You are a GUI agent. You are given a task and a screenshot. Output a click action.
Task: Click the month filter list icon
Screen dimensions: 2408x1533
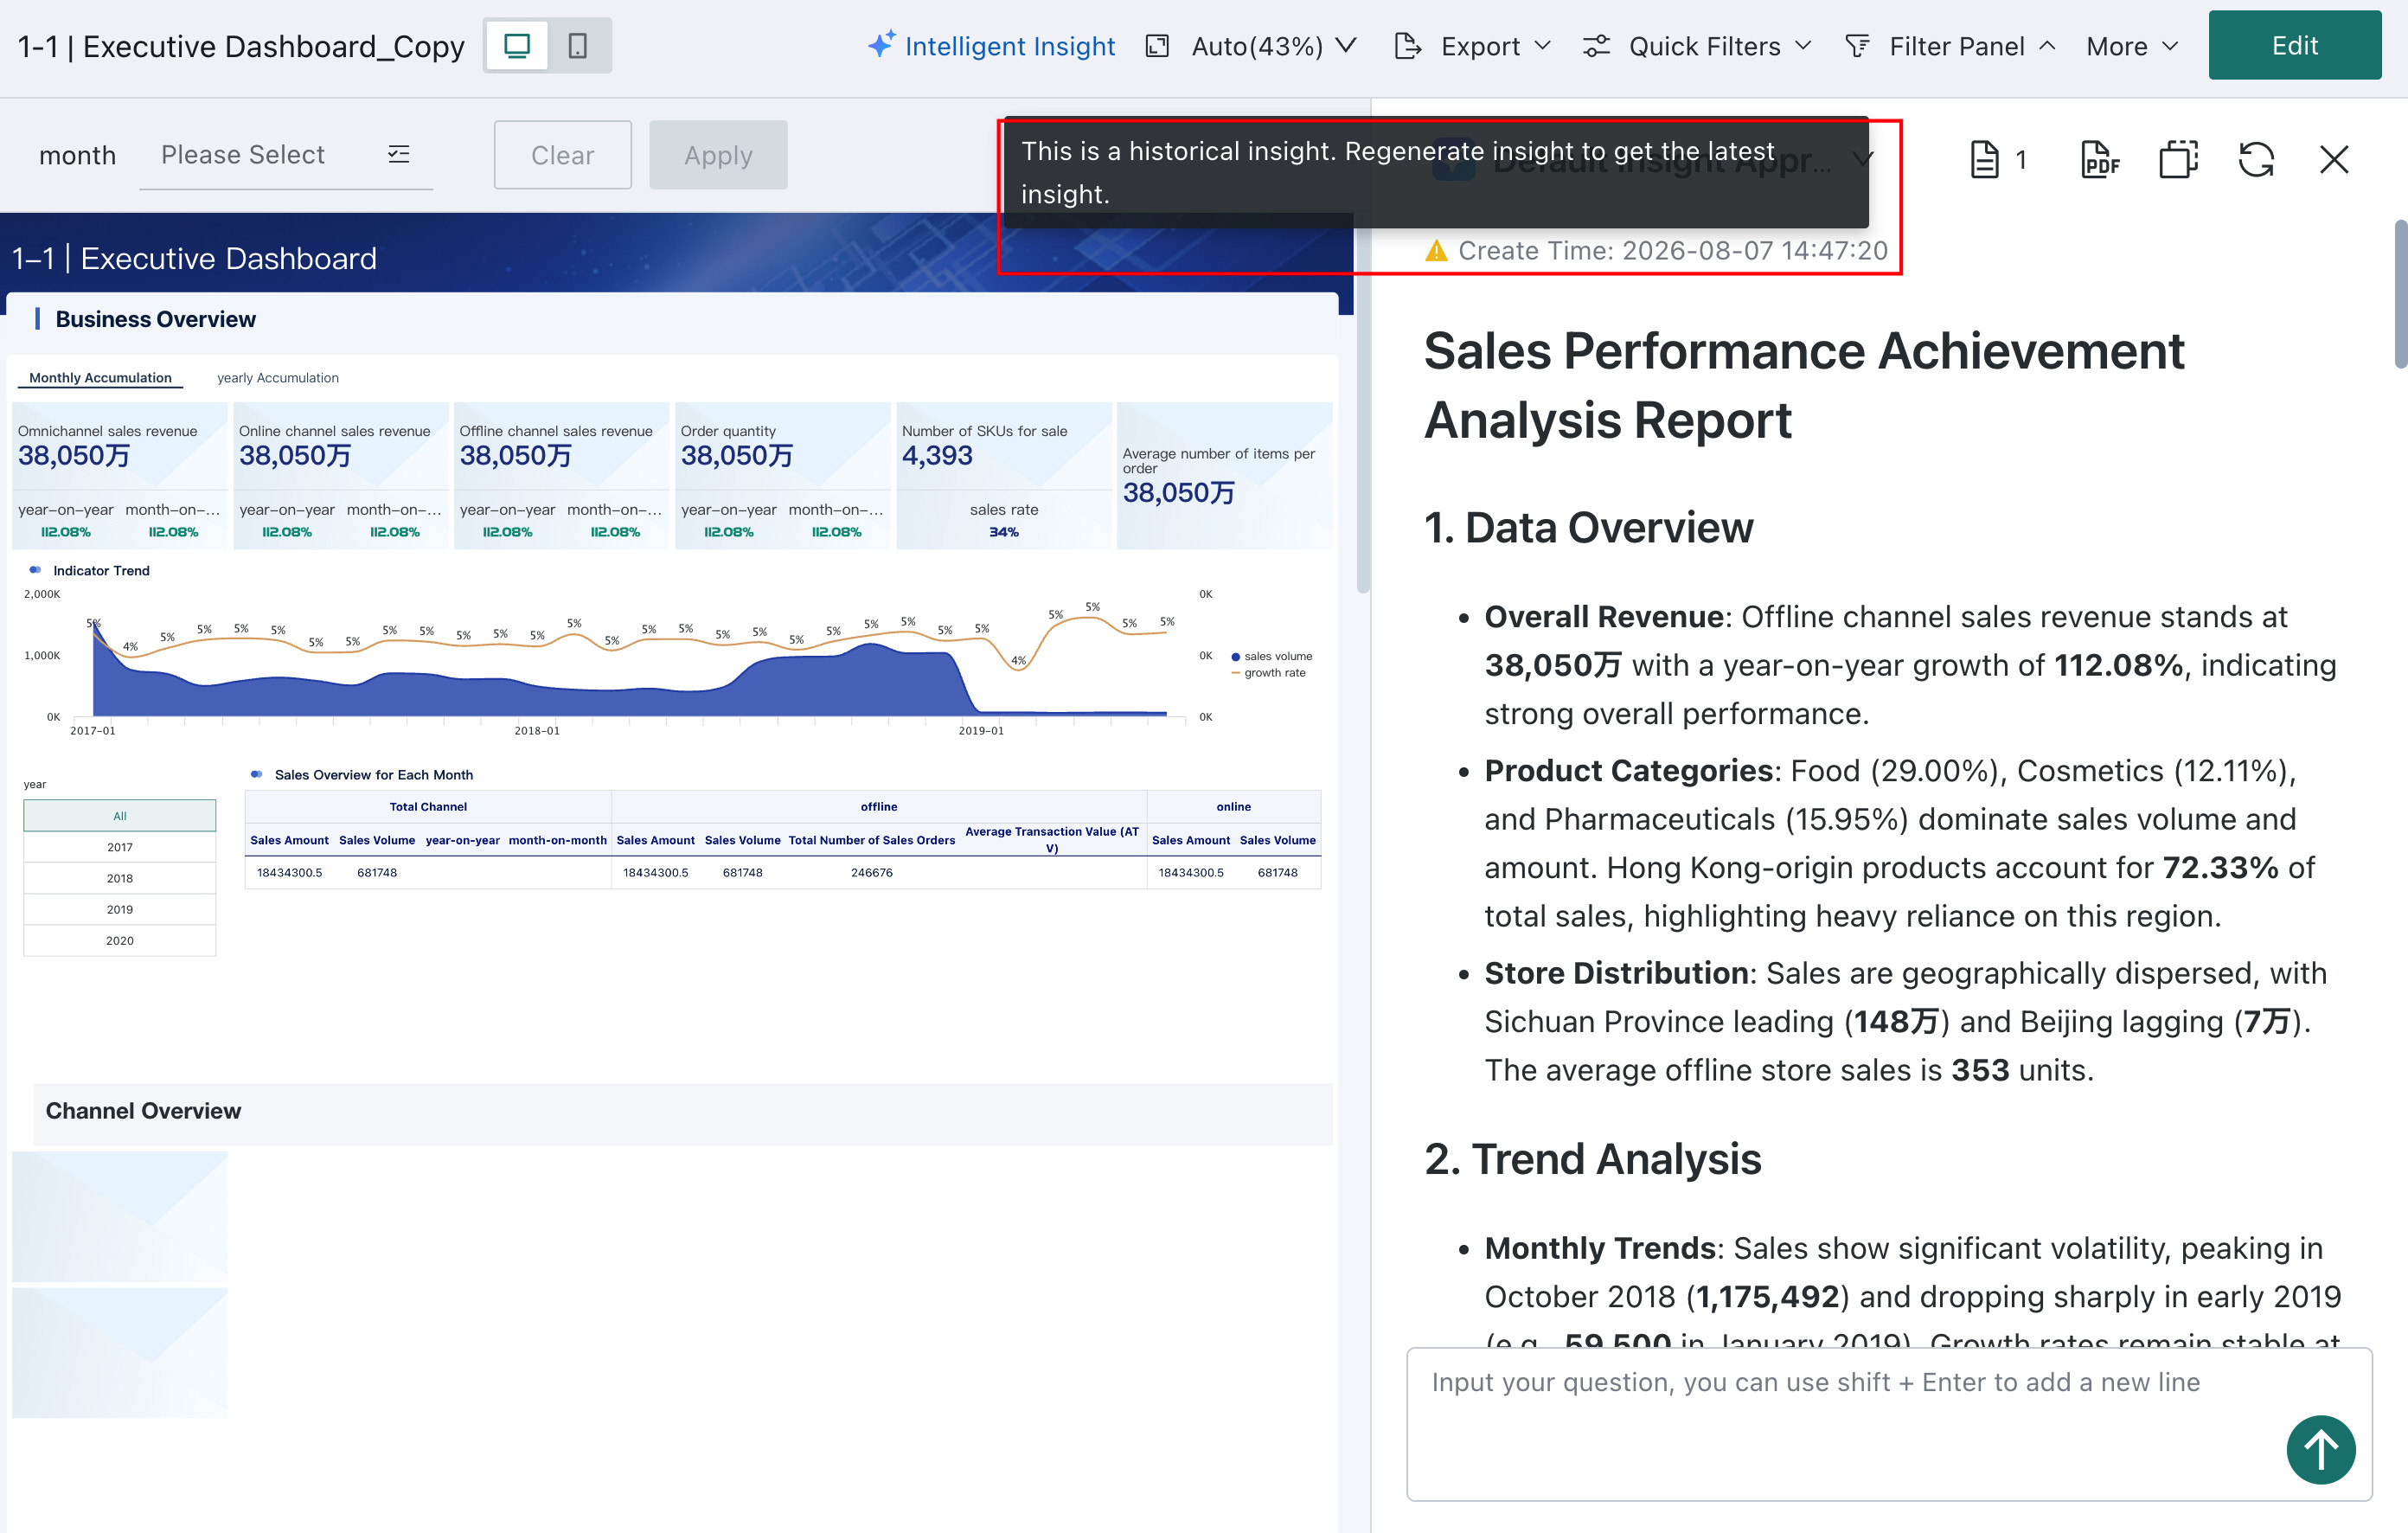click(x=399, y=154)
